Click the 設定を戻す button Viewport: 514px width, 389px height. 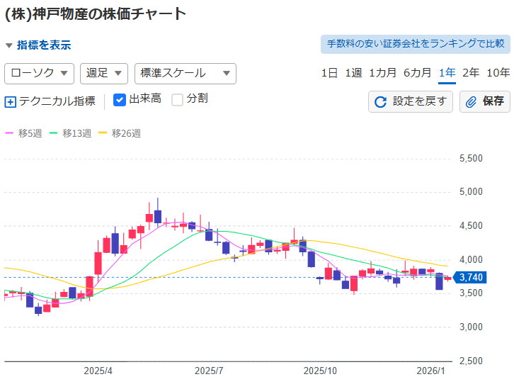[x=411, y=102]
